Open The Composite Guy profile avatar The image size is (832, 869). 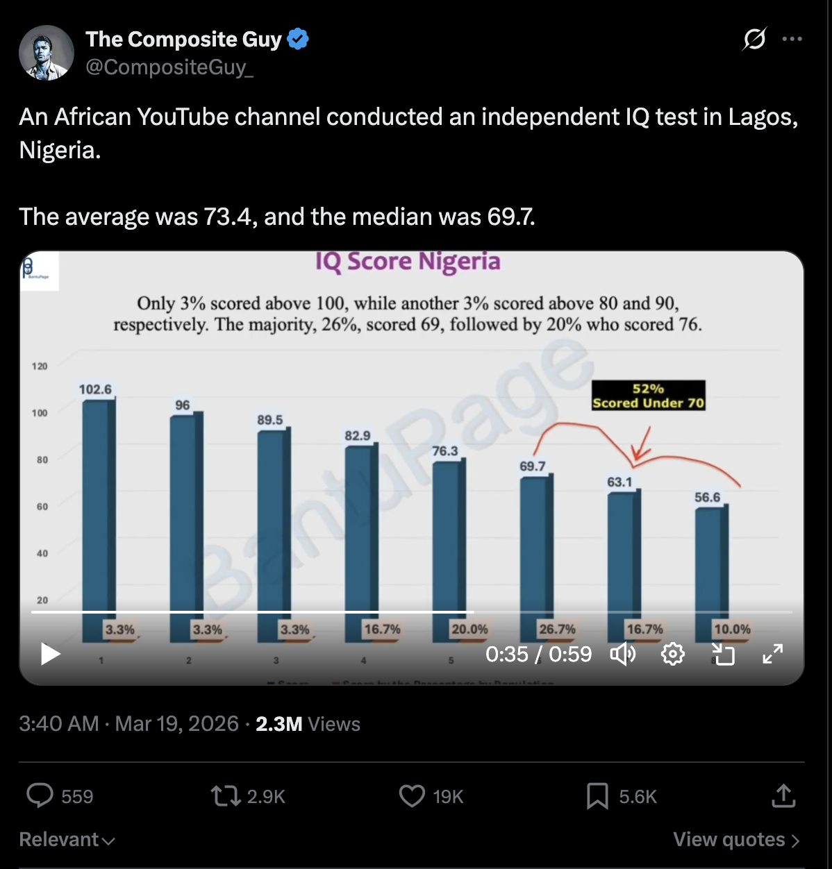(47, 53)
